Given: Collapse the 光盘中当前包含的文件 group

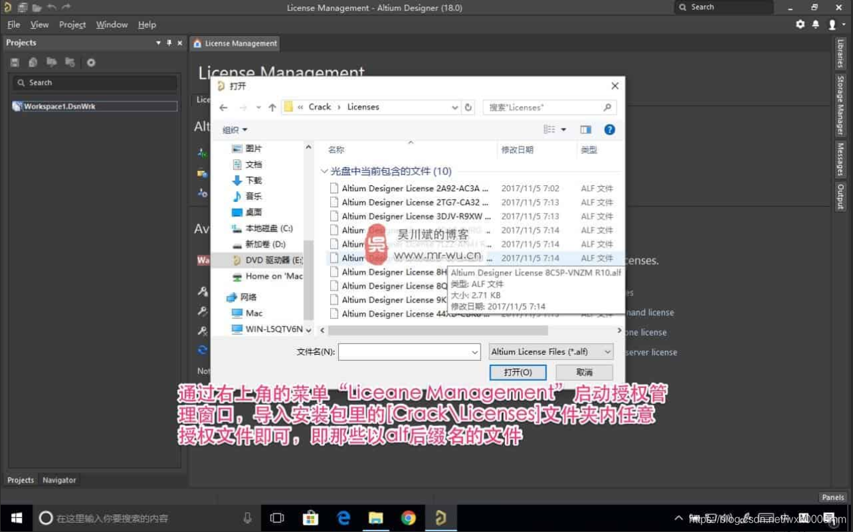Looking at the screenshot, I should point(324,171).
